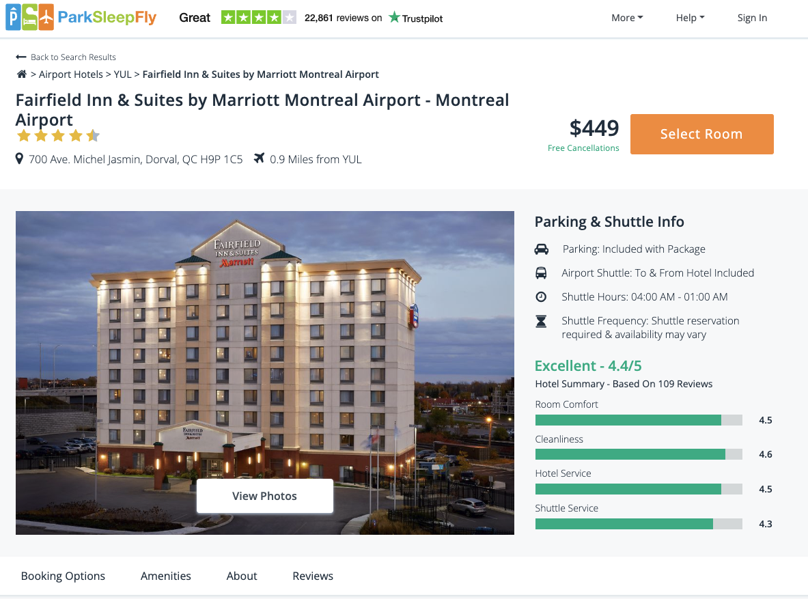Click the ParkSleepFly logo
Screen dimensions: 808x599
(x=81, y=18)
